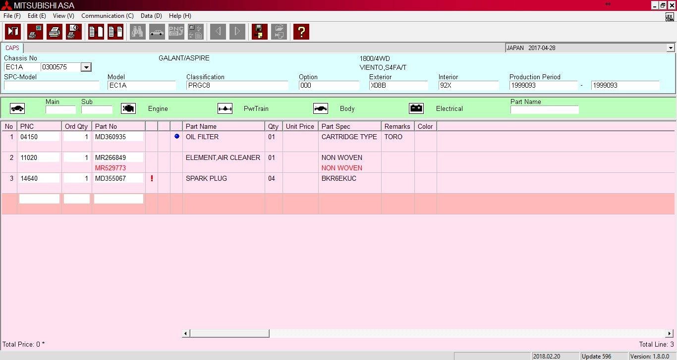Click the open folder load icon
677x360 pixels.
point(279,32)
